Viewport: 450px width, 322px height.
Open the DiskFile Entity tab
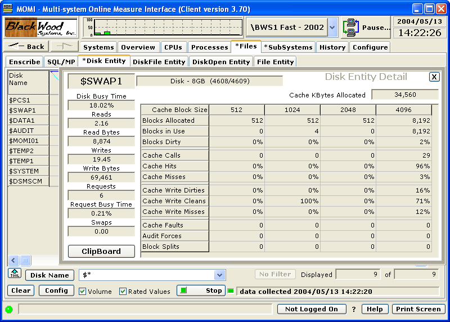(x=159, y=62)
